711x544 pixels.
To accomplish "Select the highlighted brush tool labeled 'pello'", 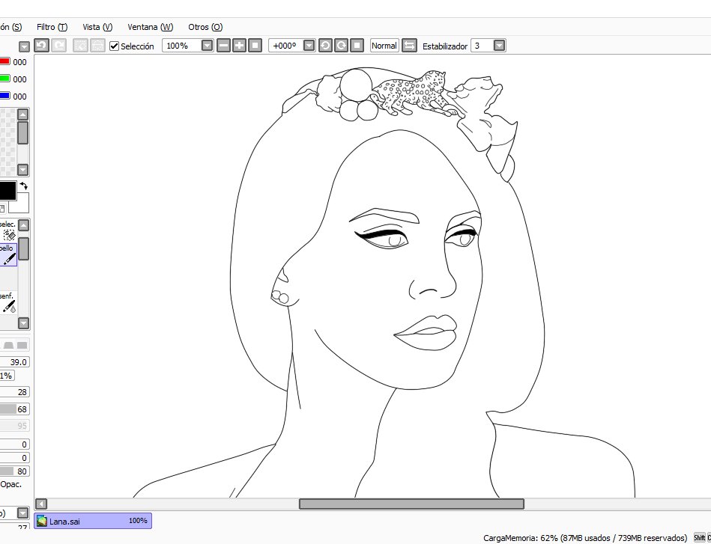I will (x=8, y=254).
